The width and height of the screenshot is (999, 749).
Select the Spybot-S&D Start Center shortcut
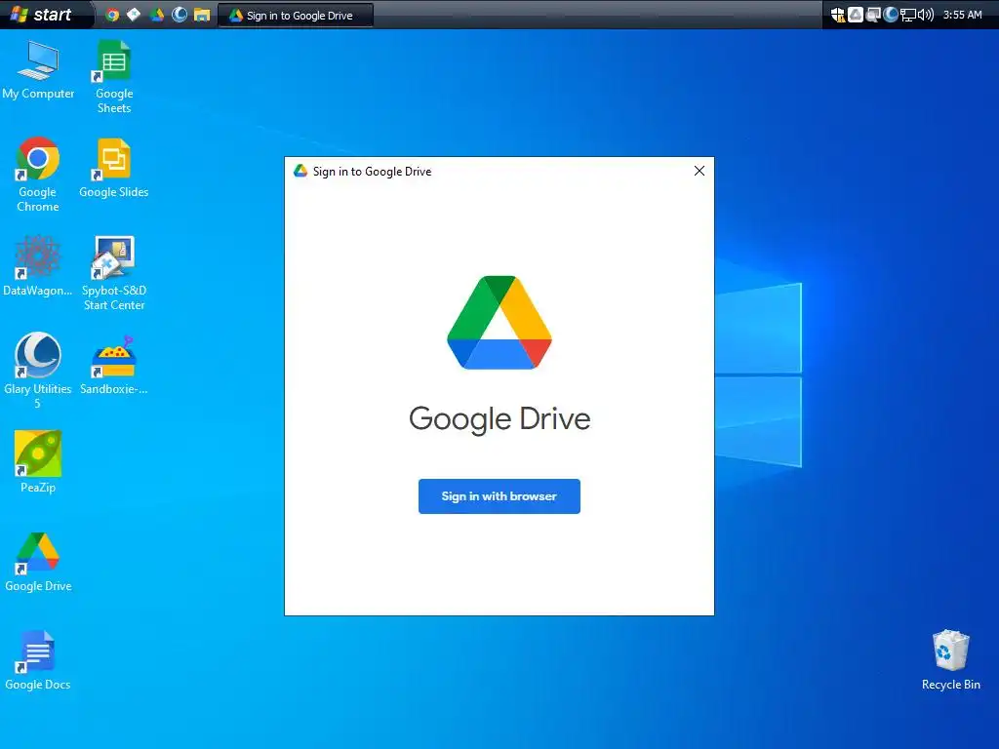(x=114, y=273)
